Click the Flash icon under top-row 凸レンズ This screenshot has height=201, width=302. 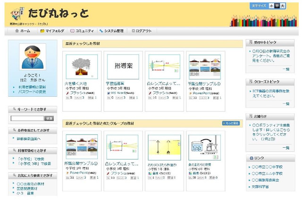pos(150,93)
